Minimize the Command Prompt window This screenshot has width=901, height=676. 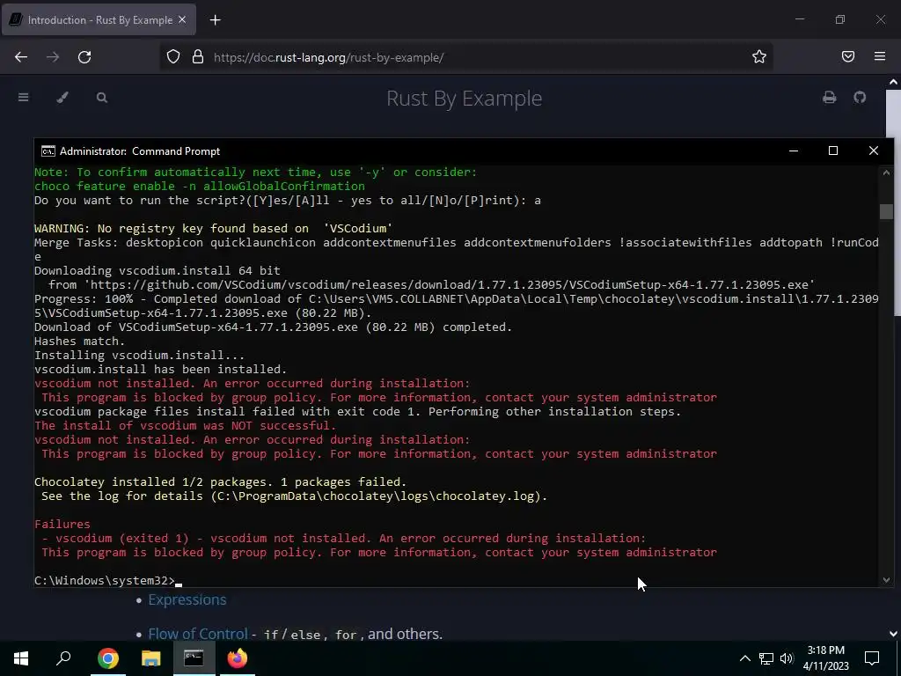click(x=794, y=151)
